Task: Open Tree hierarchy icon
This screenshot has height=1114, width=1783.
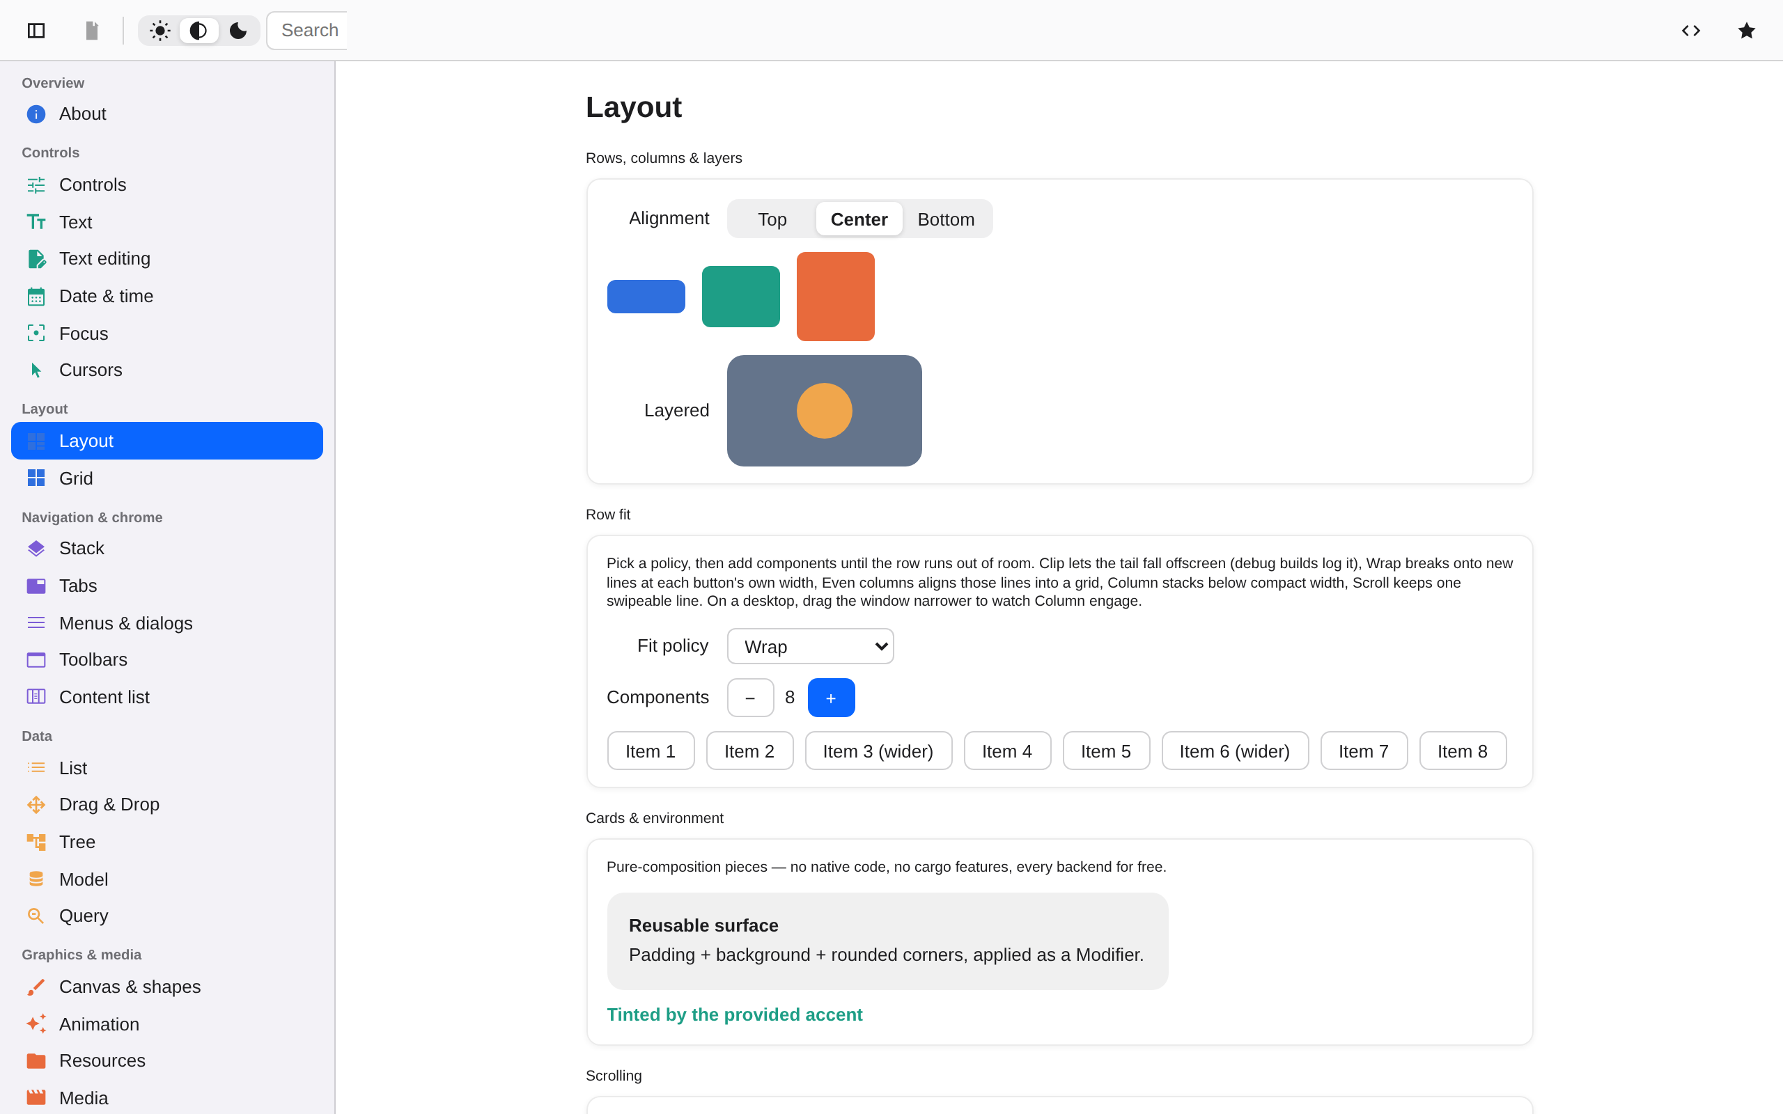Action: point(36,842)
